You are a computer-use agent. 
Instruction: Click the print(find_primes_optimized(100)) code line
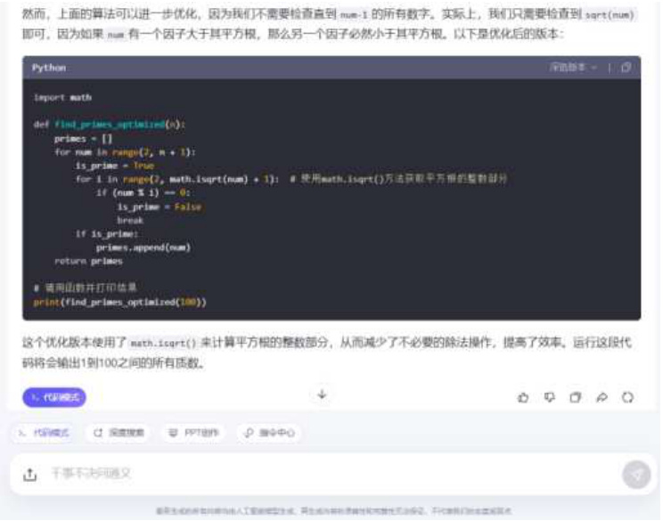[119, 302]
